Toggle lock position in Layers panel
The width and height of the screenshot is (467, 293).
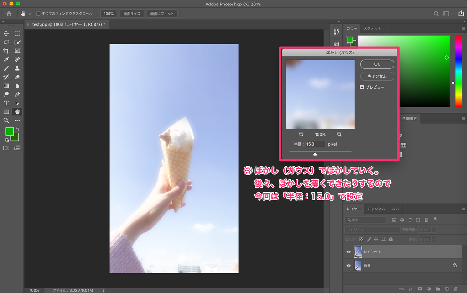tap(376, 239)
